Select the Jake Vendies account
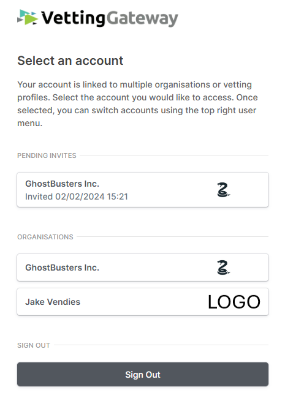Image resolution: width=285 pixels, height=393 pixels. click(x=143, y=302)
